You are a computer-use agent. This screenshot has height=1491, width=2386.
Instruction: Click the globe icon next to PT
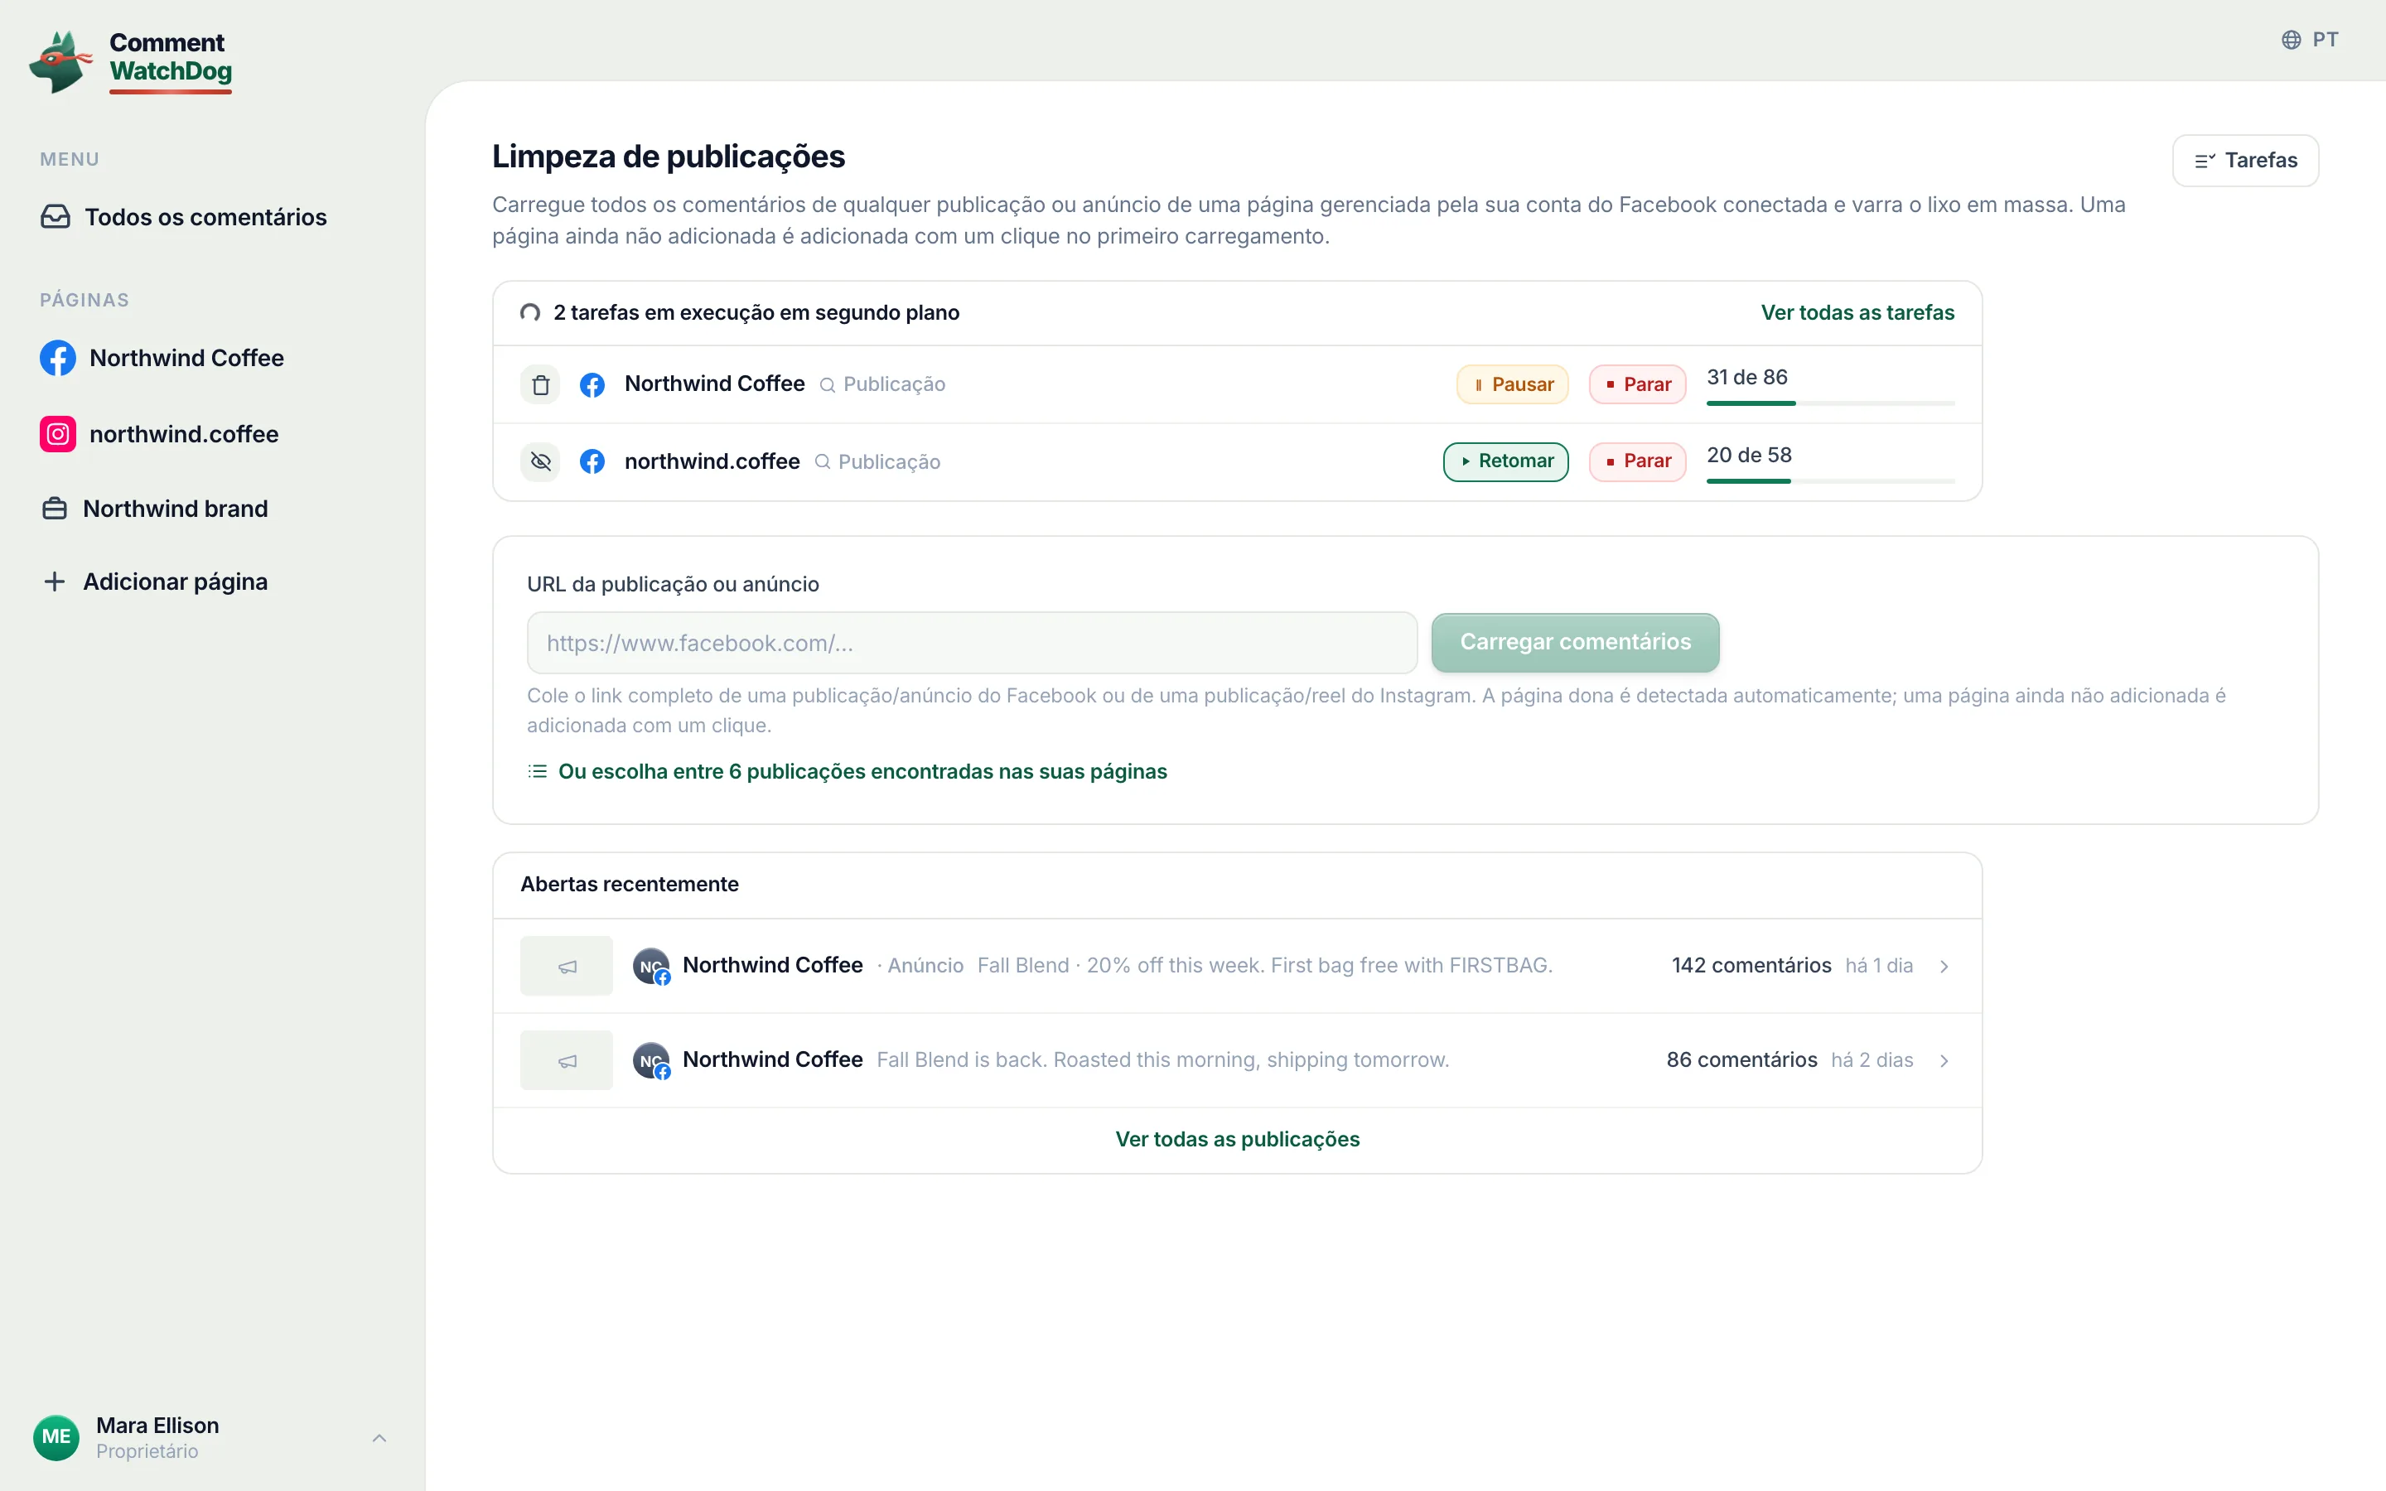[x=2292, y=40]
